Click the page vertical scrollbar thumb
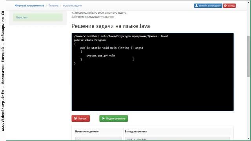251x141 pixels. tap(248, 56)
